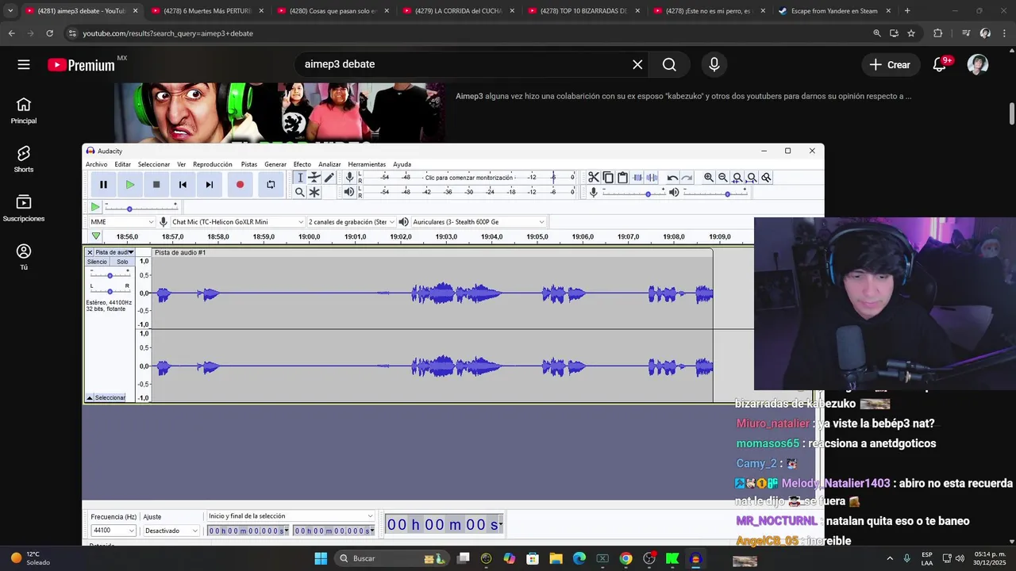
Task: Open the Efecto menu
Action: tap(302, 164)
